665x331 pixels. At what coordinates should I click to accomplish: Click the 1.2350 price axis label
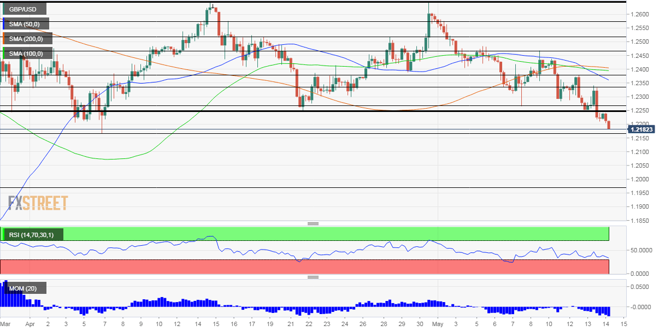(x=640, y=83)
